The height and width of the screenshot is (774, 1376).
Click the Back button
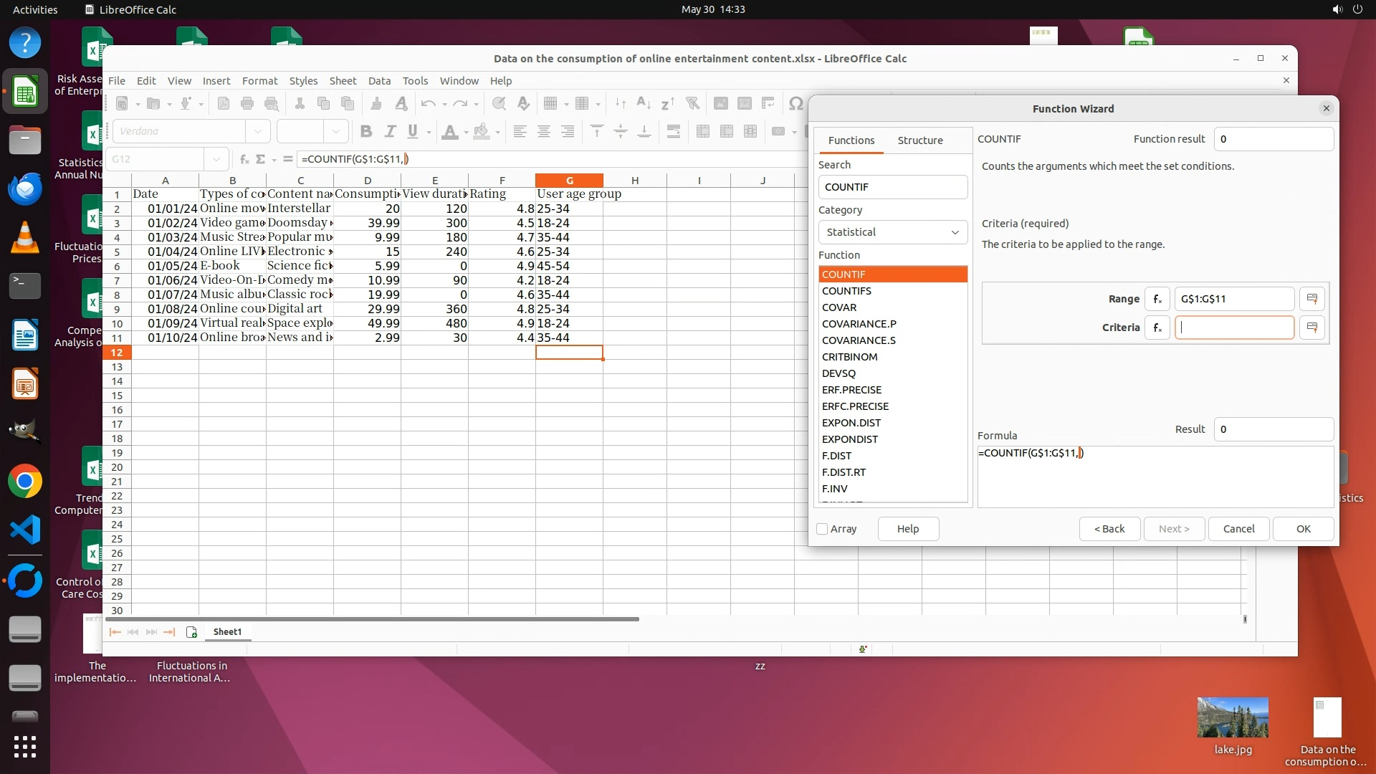1109,529
